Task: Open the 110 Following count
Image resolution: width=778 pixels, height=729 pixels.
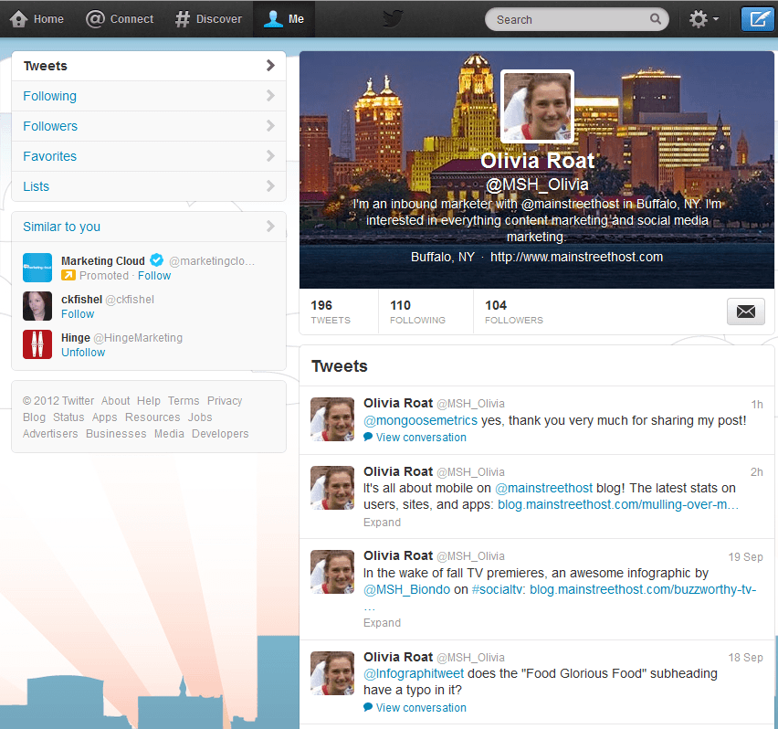Action: 417,312
